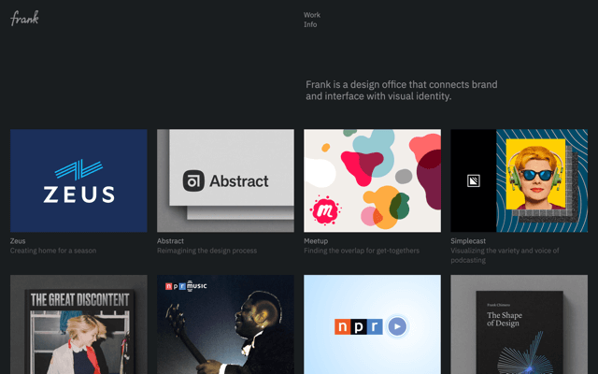Open the NPR Music guitarist thumbnail
598x374 pixels.
coord(225,324)
